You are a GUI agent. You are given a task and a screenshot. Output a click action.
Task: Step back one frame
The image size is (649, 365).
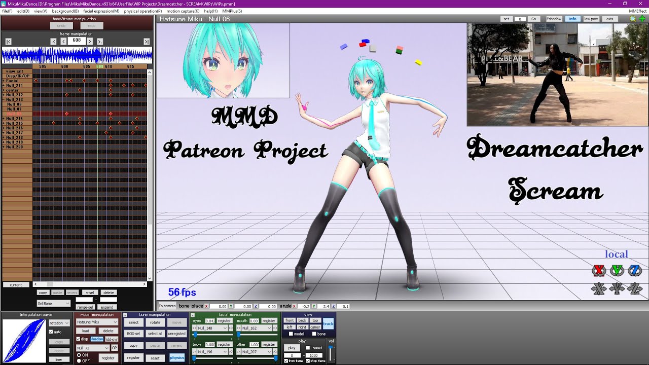click(x=63, y=42)
